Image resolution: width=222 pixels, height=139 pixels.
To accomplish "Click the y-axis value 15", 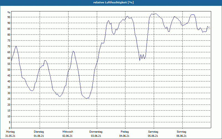I will [x=9, y=110].
